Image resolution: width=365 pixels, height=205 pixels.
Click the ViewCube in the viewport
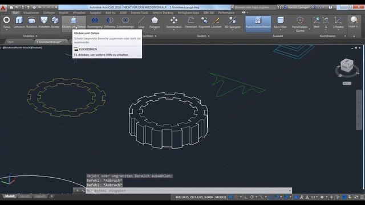coord(347,65)
